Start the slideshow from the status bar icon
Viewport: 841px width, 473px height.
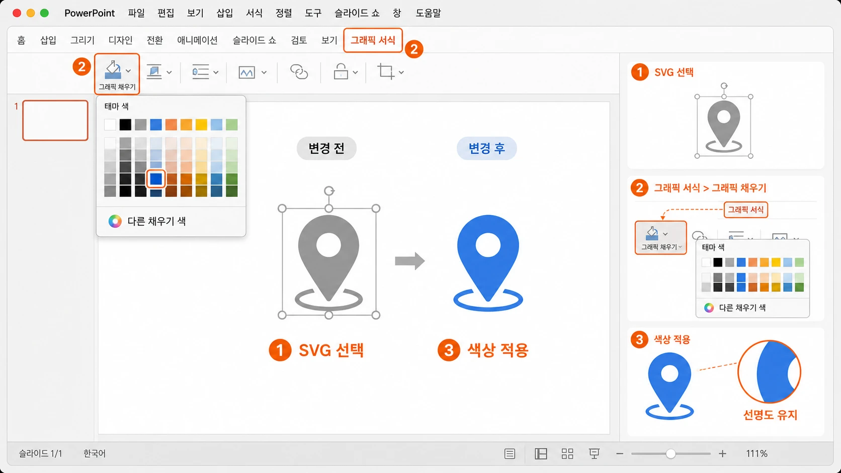click(594, 454)
